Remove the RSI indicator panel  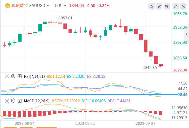click(7, 76)
